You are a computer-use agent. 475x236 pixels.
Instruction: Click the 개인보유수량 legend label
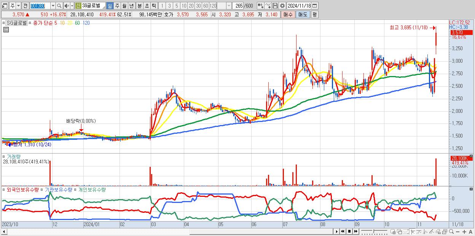coord(92,189)
